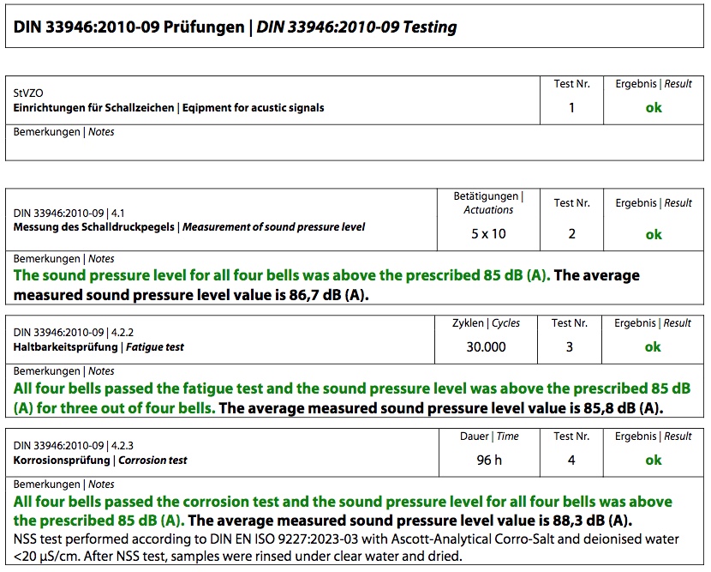The height and width of the screenshot is (572, 711).
Task: Select the 30.000 cycles value
Action: (x=484, y=347)
